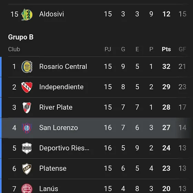Click the Rosario Central crest icon
The image size is (193, 193).
(27, 67)
